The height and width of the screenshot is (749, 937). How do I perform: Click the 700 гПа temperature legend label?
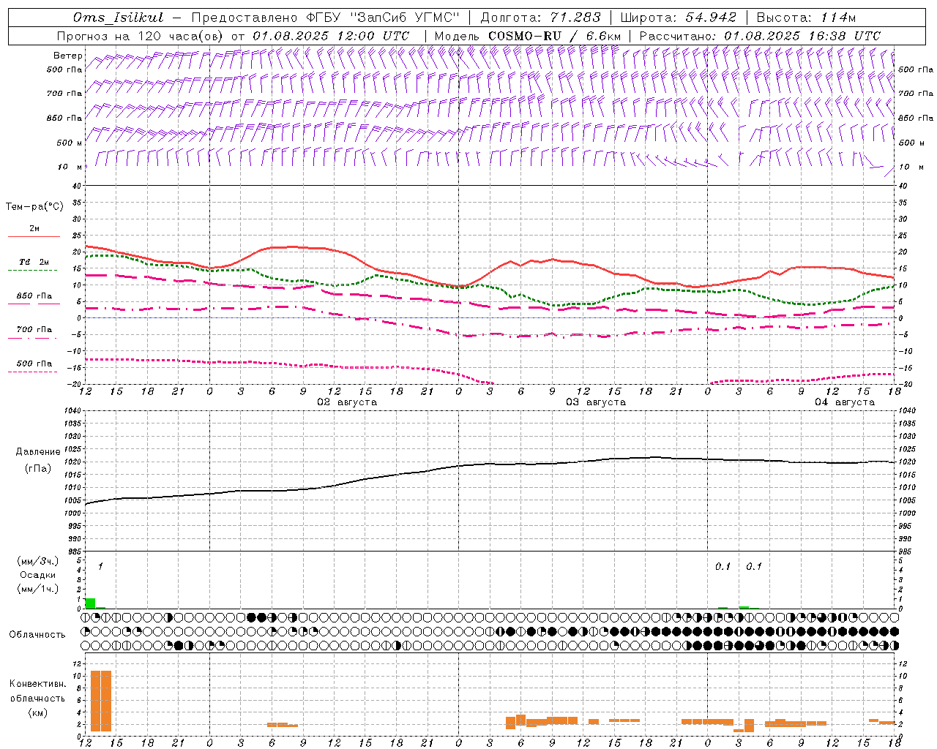coord(34,329)
